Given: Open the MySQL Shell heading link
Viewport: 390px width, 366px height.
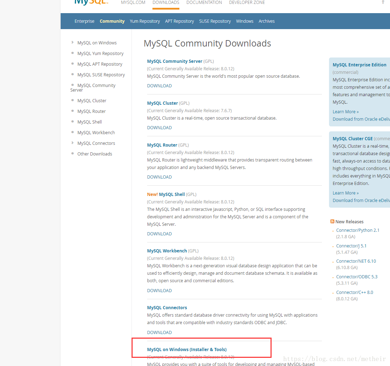Looking at the screenshot, I should point(172,195).
